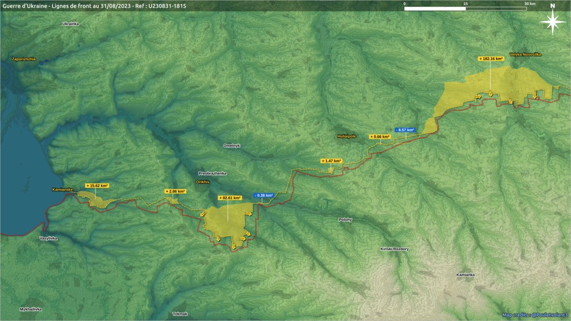Click the +1.47 km² yellow label
The image size is (571, 321).
[x=331, y=160]
